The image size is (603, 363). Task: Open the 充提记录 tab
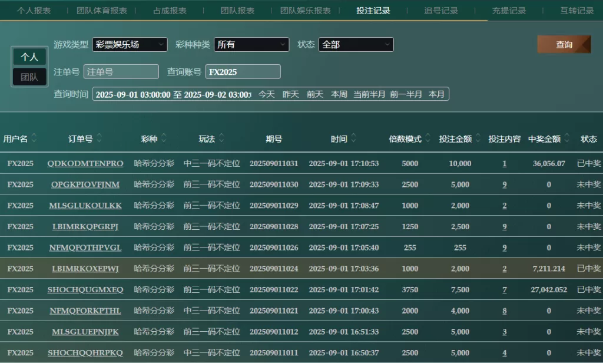509,11
